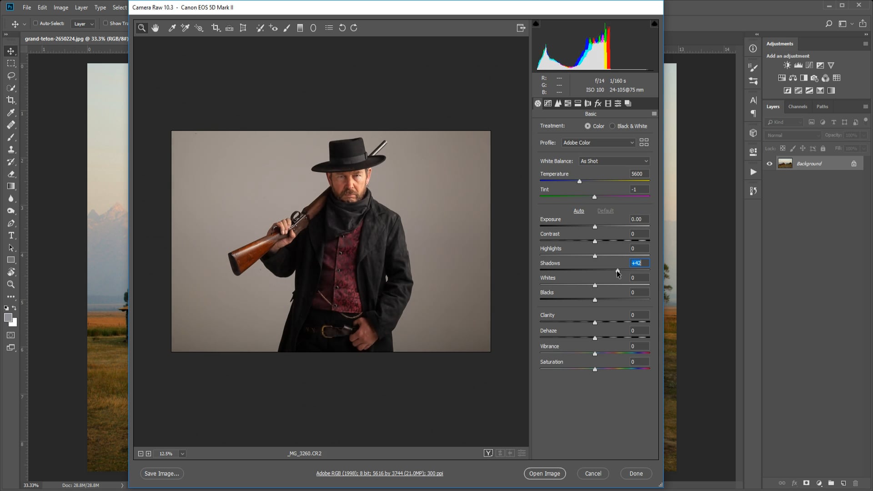Viewport: 873px width, 491px height.
Task: Rotate the image counterclockwise
Action: (x=342, y=28)
